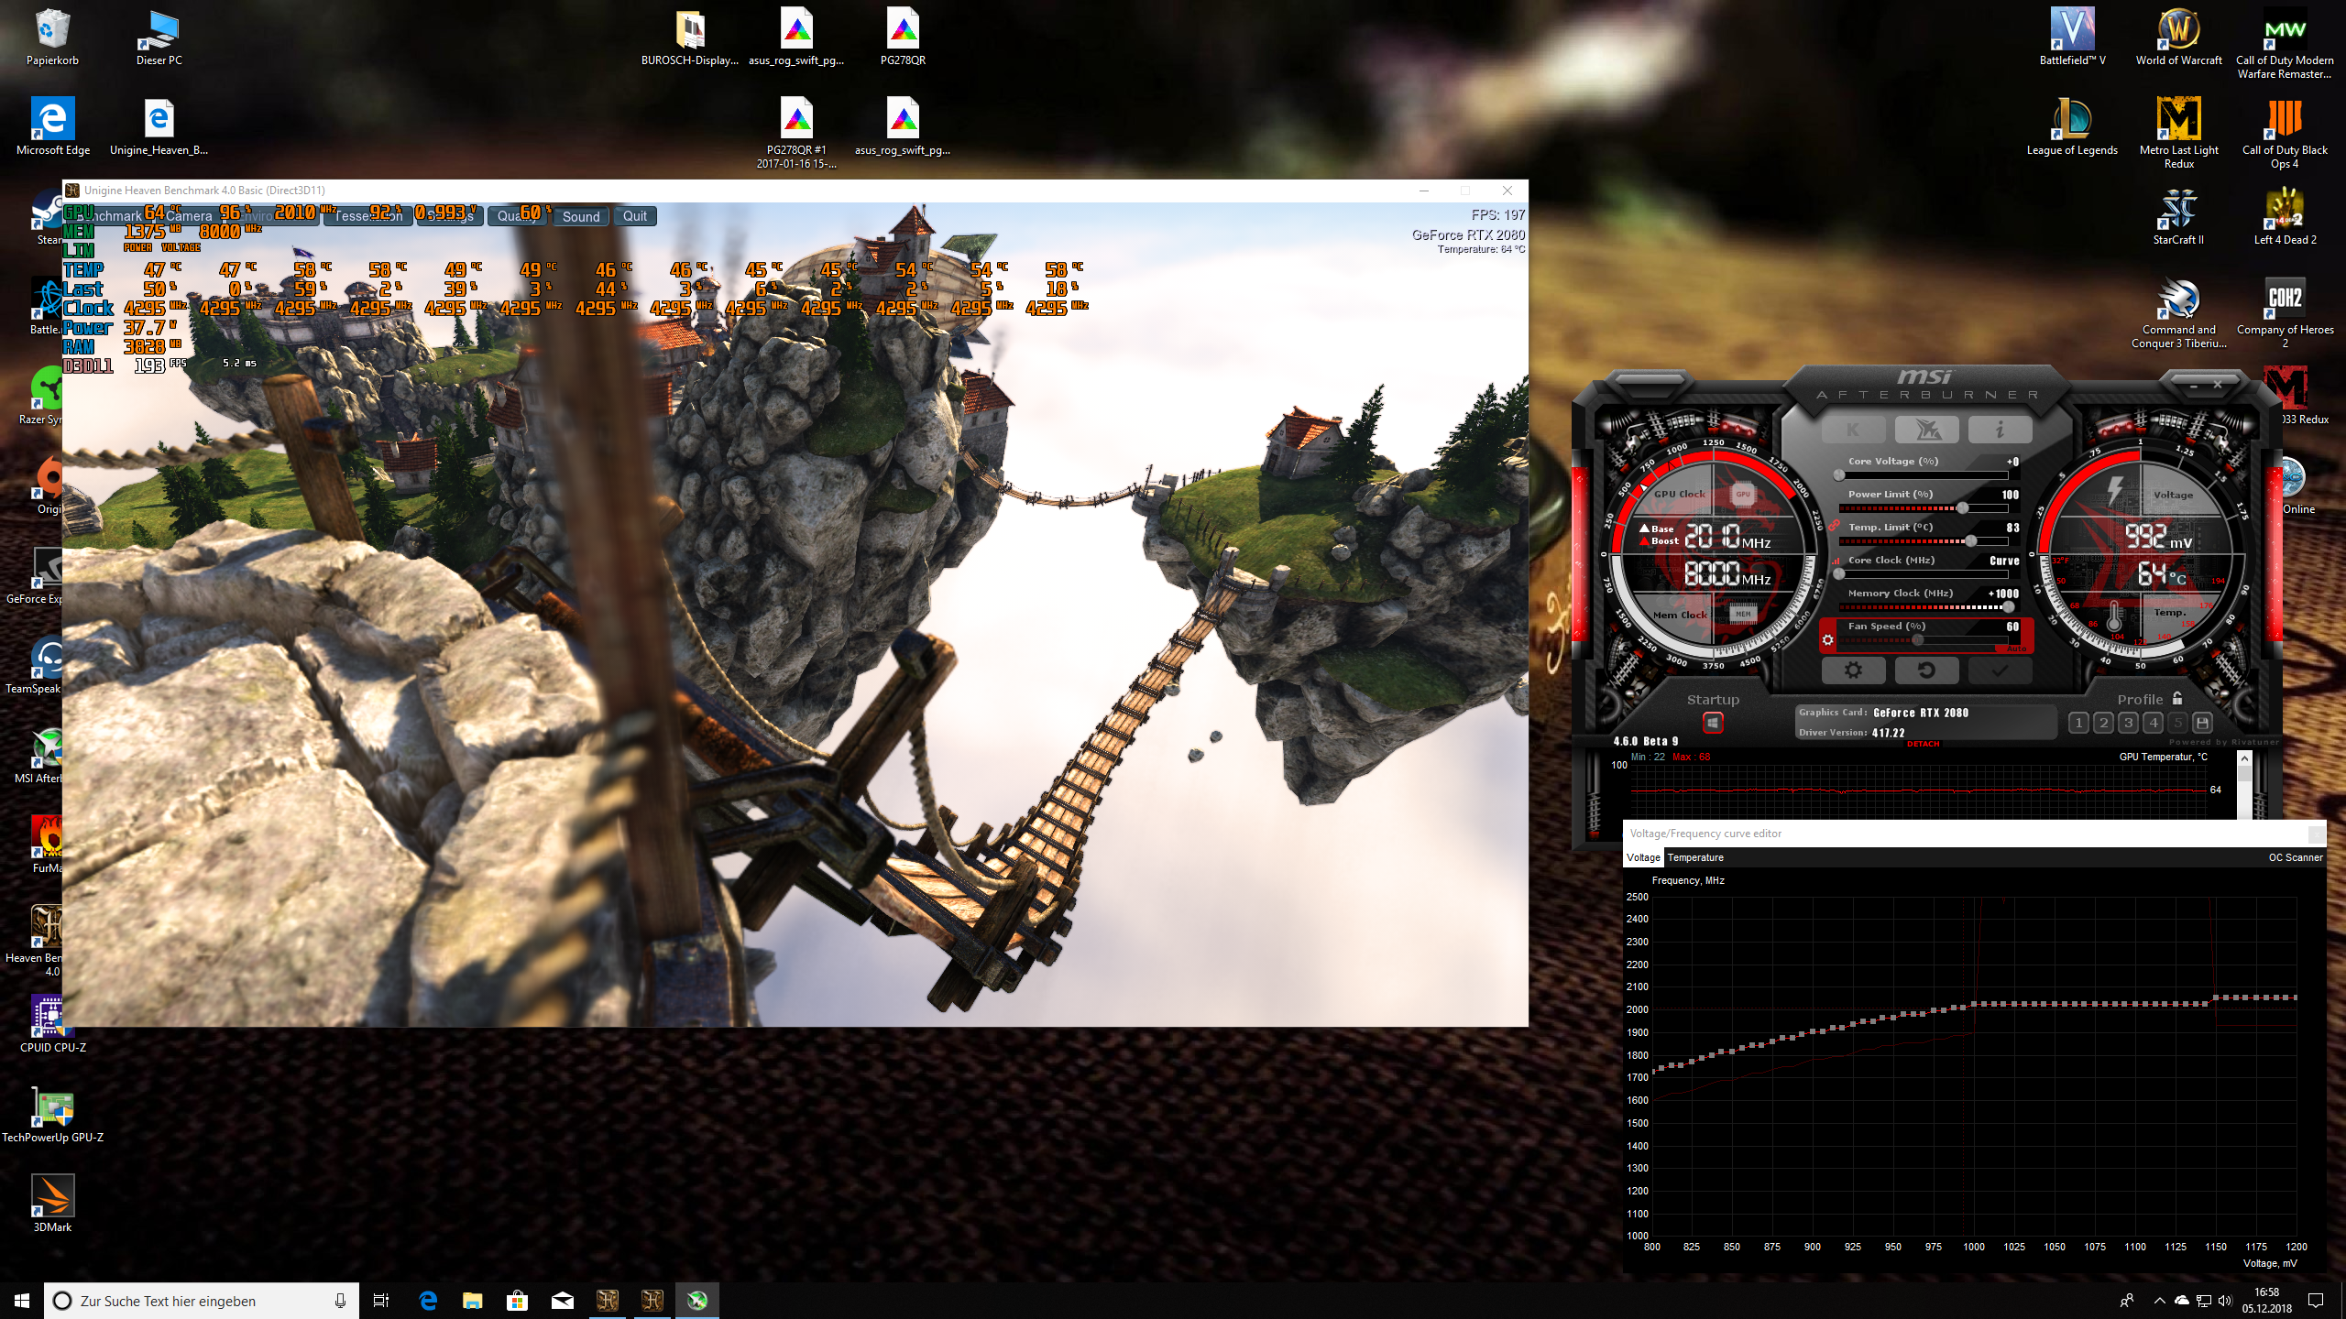
Task: Apply settings with the checkmark button
Action: click(2000, 670)
